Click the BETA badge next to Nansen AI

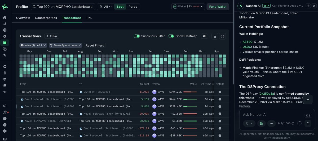point(266,6)
